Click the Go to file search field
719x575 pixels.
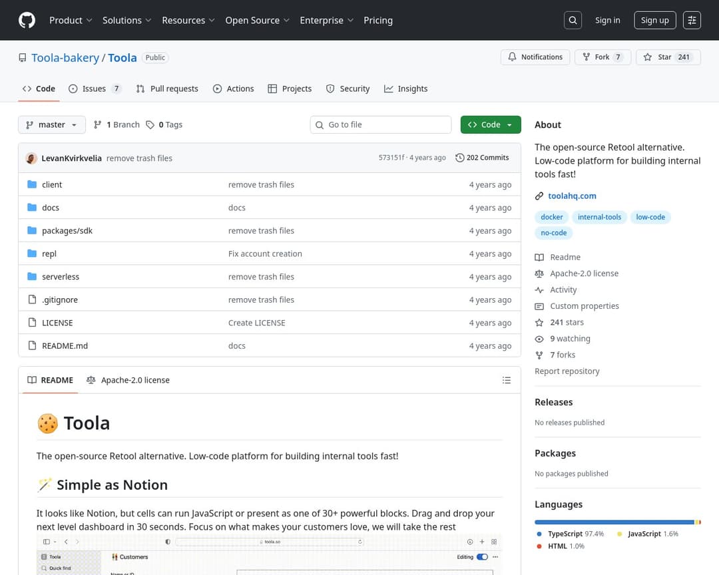tap(386, 124)
